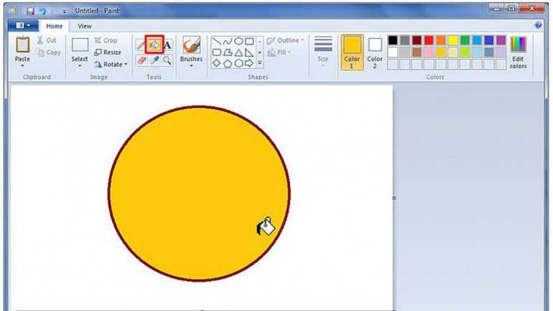This screenshot has width=553, height=311.
Task: Activate the Color 1 selector
Action: (352, 52)
